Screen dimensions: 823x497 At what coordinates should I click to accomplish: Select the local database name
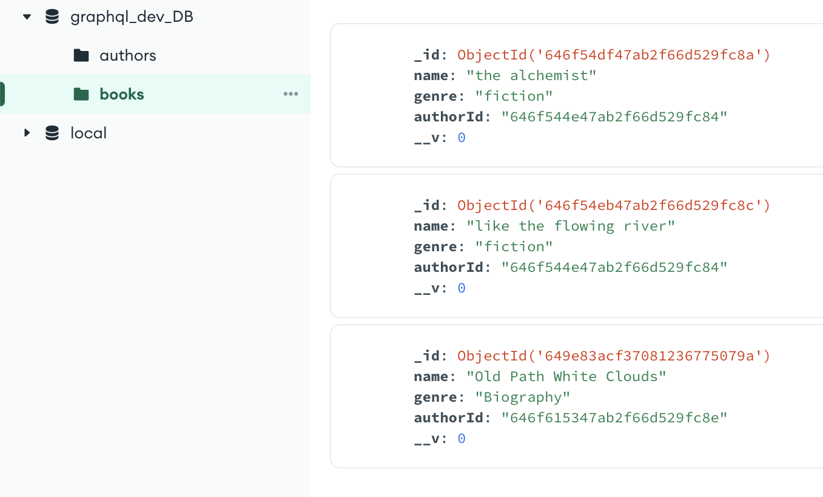coord(89,133)
